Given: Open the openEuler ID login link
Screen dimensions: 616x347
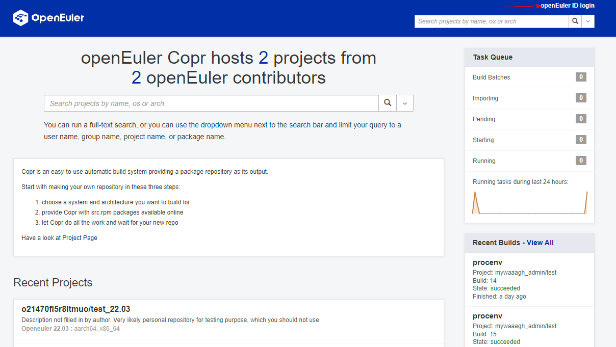Looking at the screenshot, I should point(567,6).
